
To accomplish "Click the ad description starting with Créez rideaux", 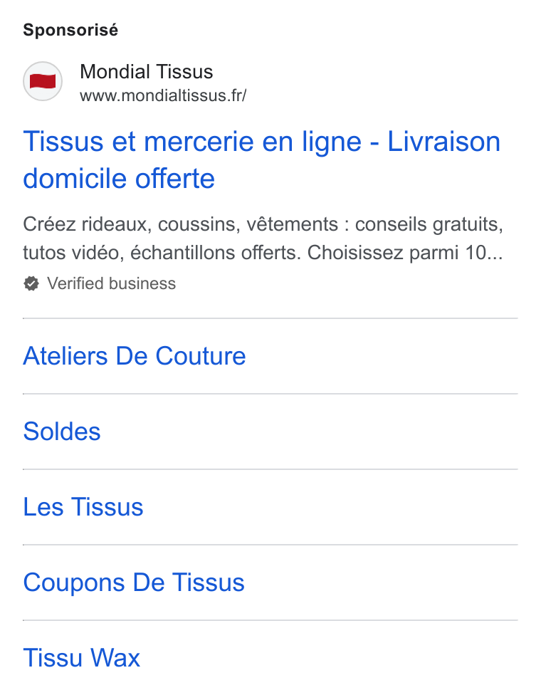I will click(x=263, y=239).
